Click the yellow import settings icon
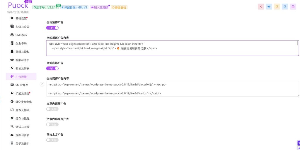The width and height of the screenshot is (300, 150). tap(277, 7)
